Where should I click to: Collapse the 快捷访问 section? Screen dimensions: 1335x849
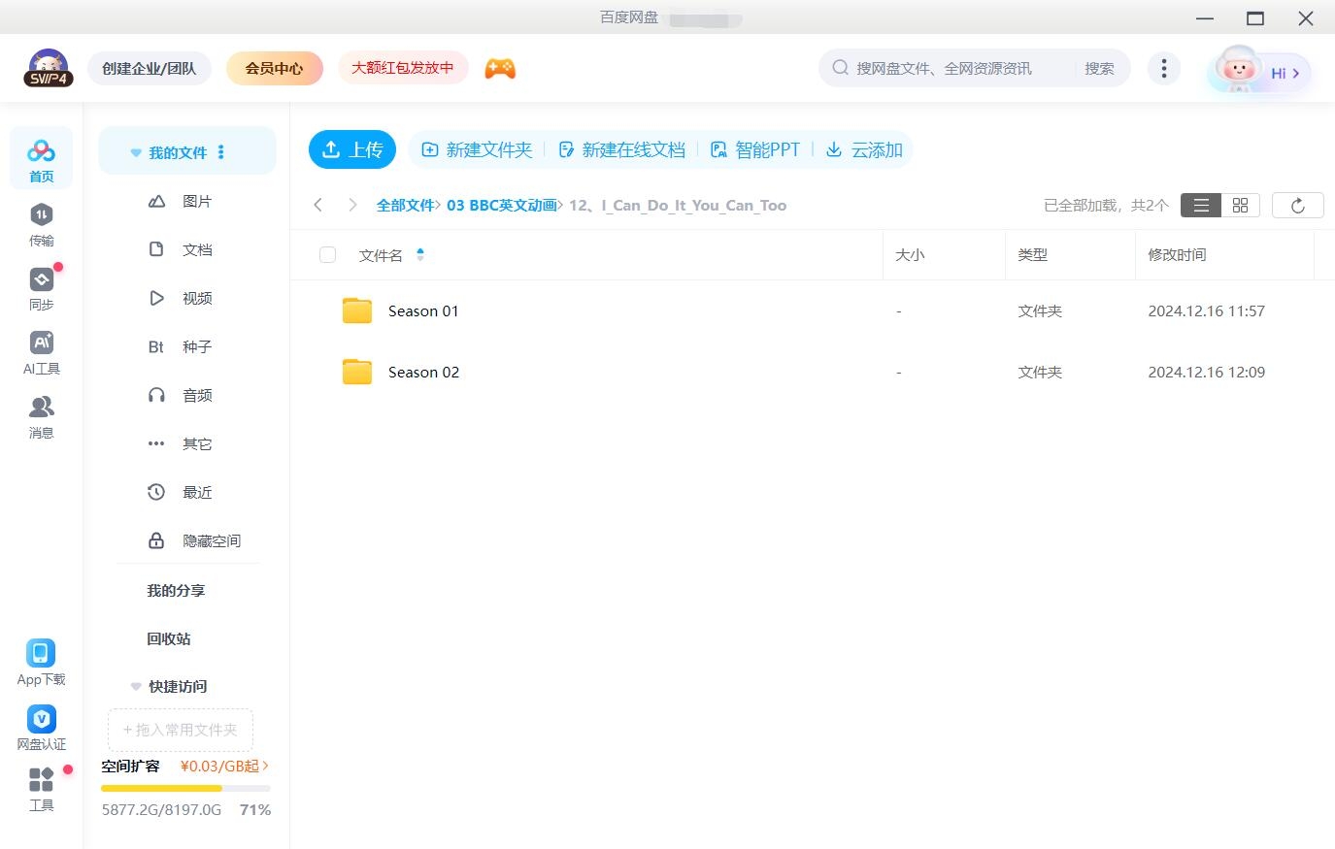tap(135, 686)
